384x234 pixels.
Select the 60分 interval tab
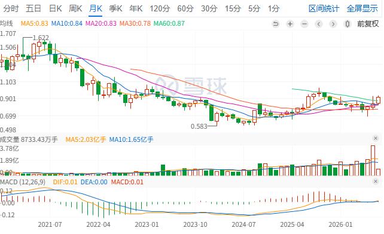[x=185, y=9]
